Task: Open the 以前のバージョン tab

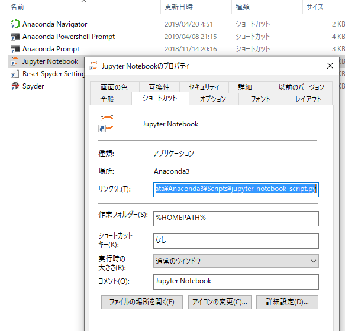Action: [301, 87]
